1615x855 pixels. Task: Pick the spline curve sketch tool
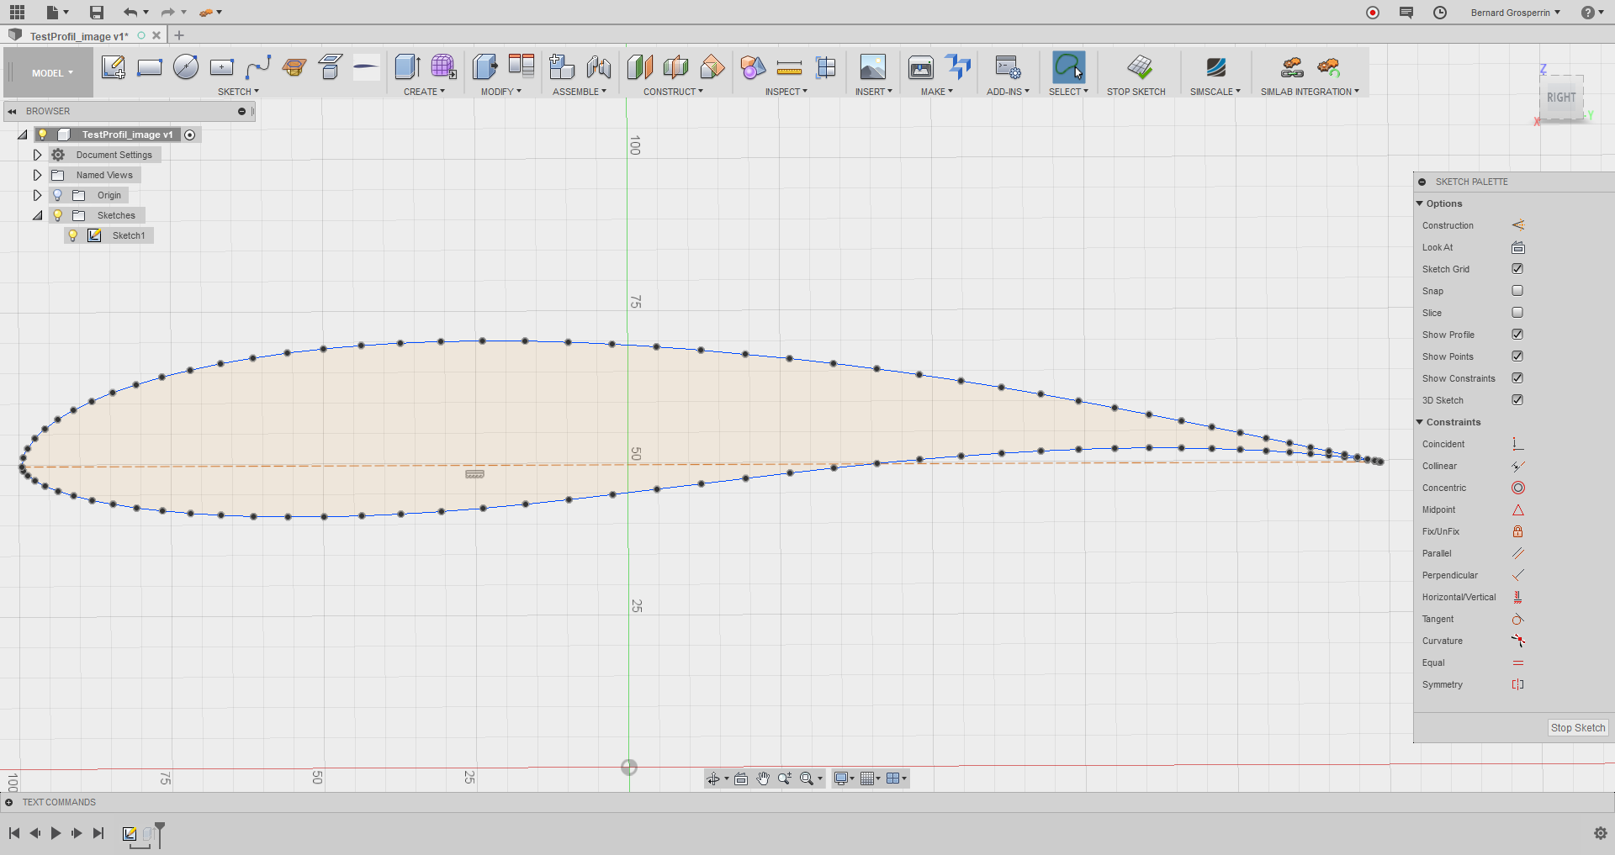click(258, 67)
